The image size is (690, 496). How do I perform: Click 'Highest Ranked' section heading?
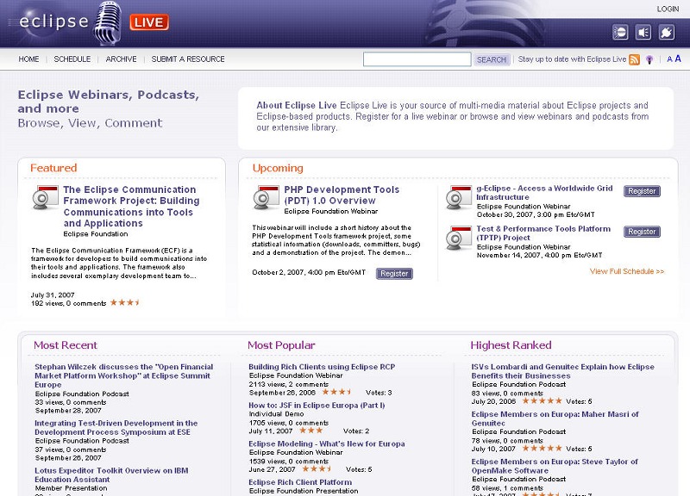click(x=511, y=345)
